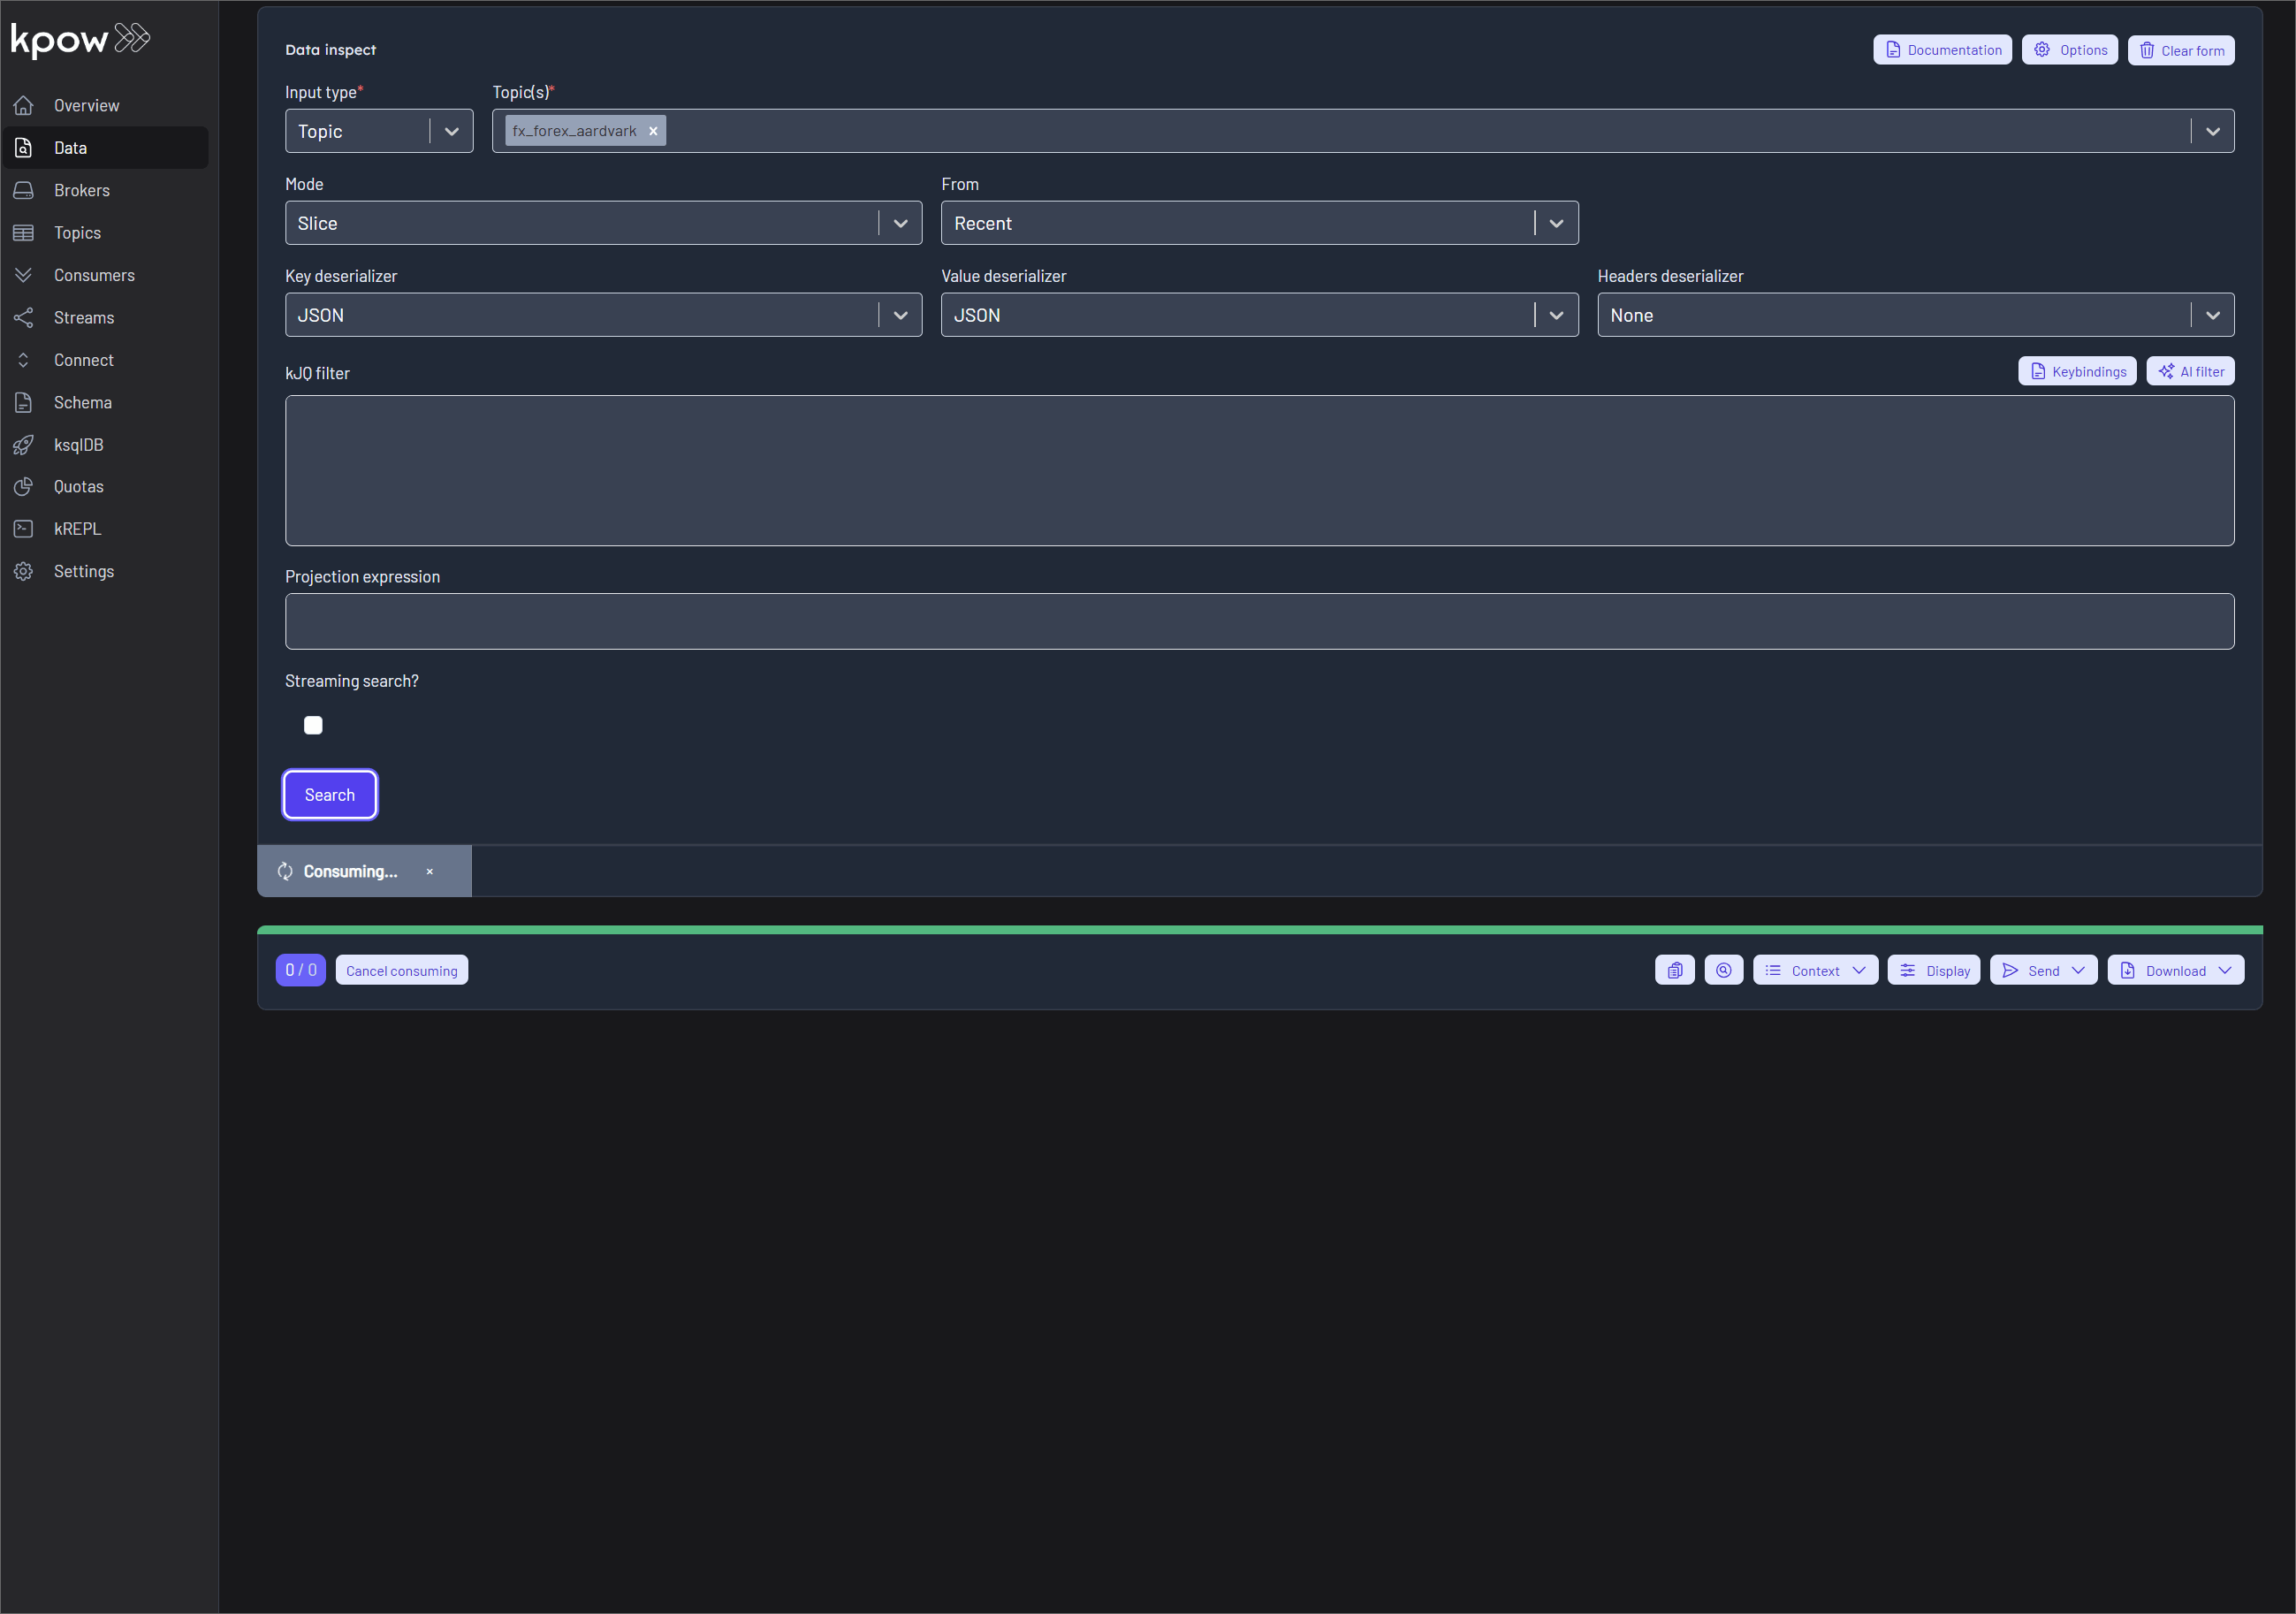The width and height of the screenshot is (2296, 1614).
Task: Remove the fx_forex_aardvark topic chip
Action: click(653, 130)
